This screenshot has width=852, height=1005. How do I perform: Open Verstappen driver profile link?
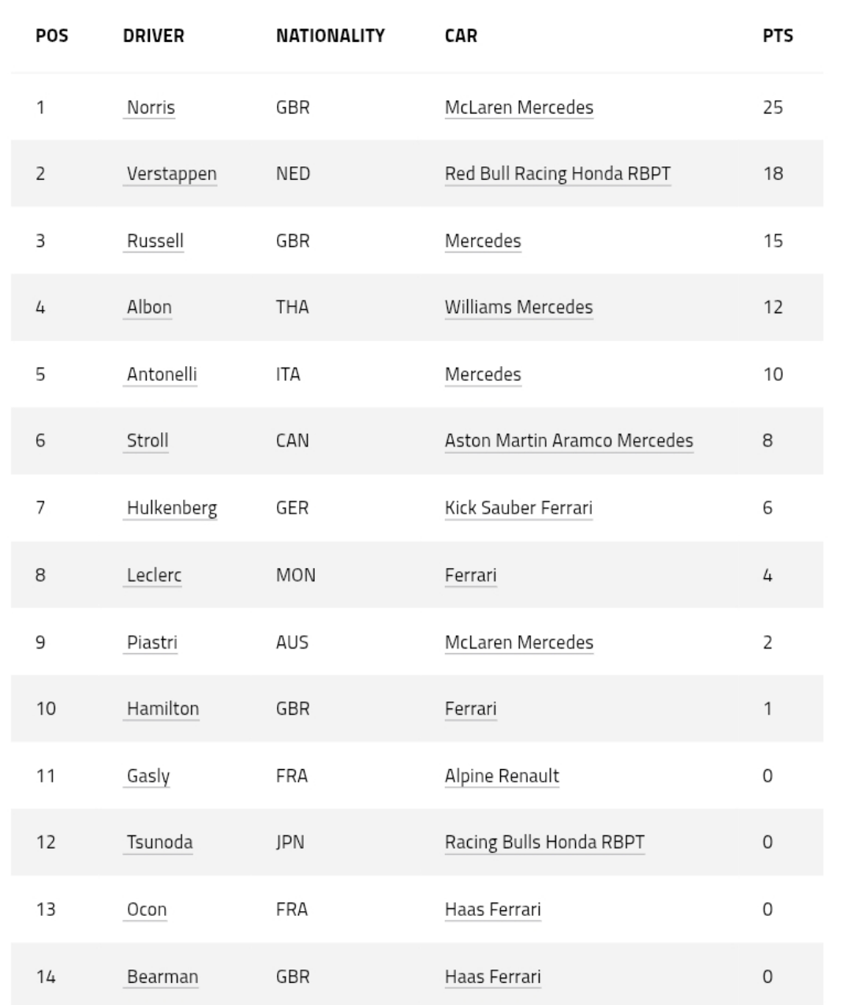coord(171,174)
